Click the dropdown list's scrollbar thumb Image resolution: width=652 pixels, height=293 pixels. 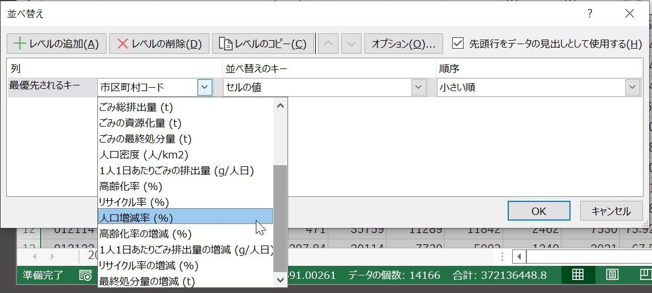coord(280,218)
